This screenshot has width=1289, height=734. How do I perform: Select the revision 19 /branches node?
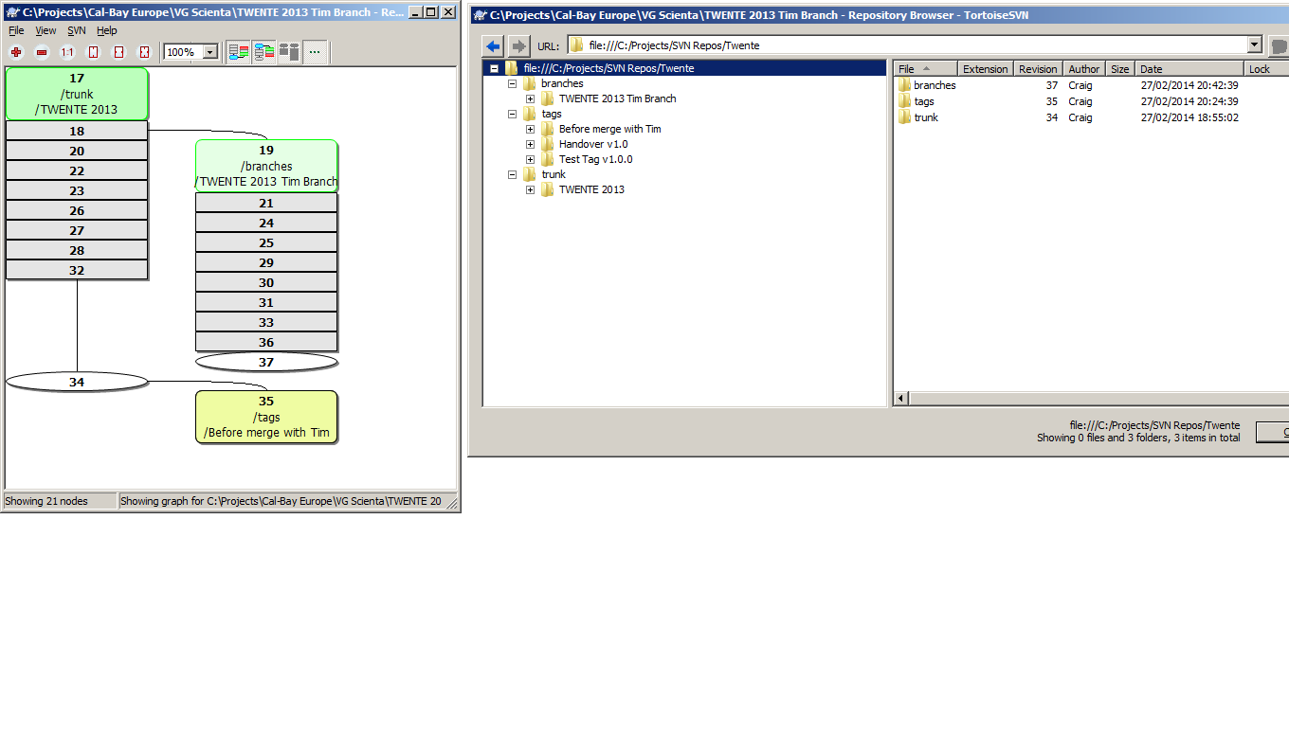(x=266, y=166)
